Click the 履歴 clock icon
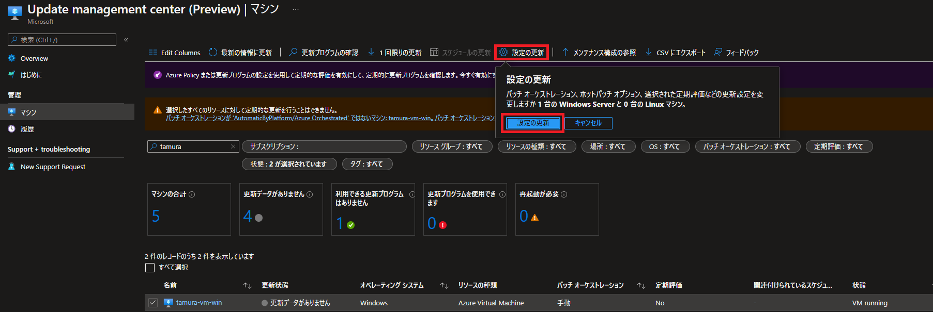The width and height of the screenshot is (933, 312). tap(12, 129)
